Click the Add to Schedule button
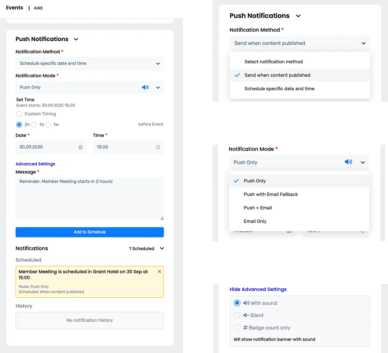Screen dimensions: 388x353 tap(90, 232)
